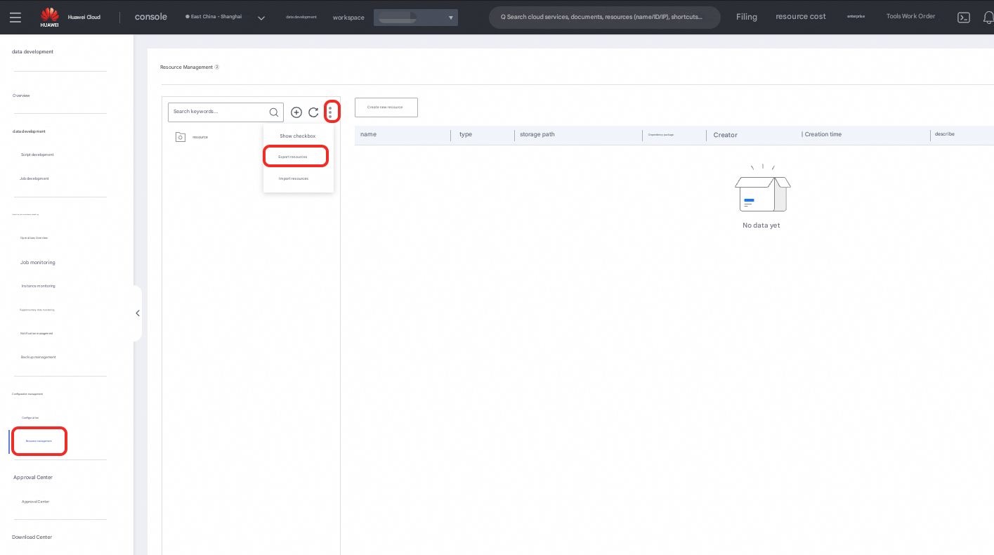Collapse the left sidebar arrow
The width and height of the screenshot is (994, 555).
pos(138,313)
